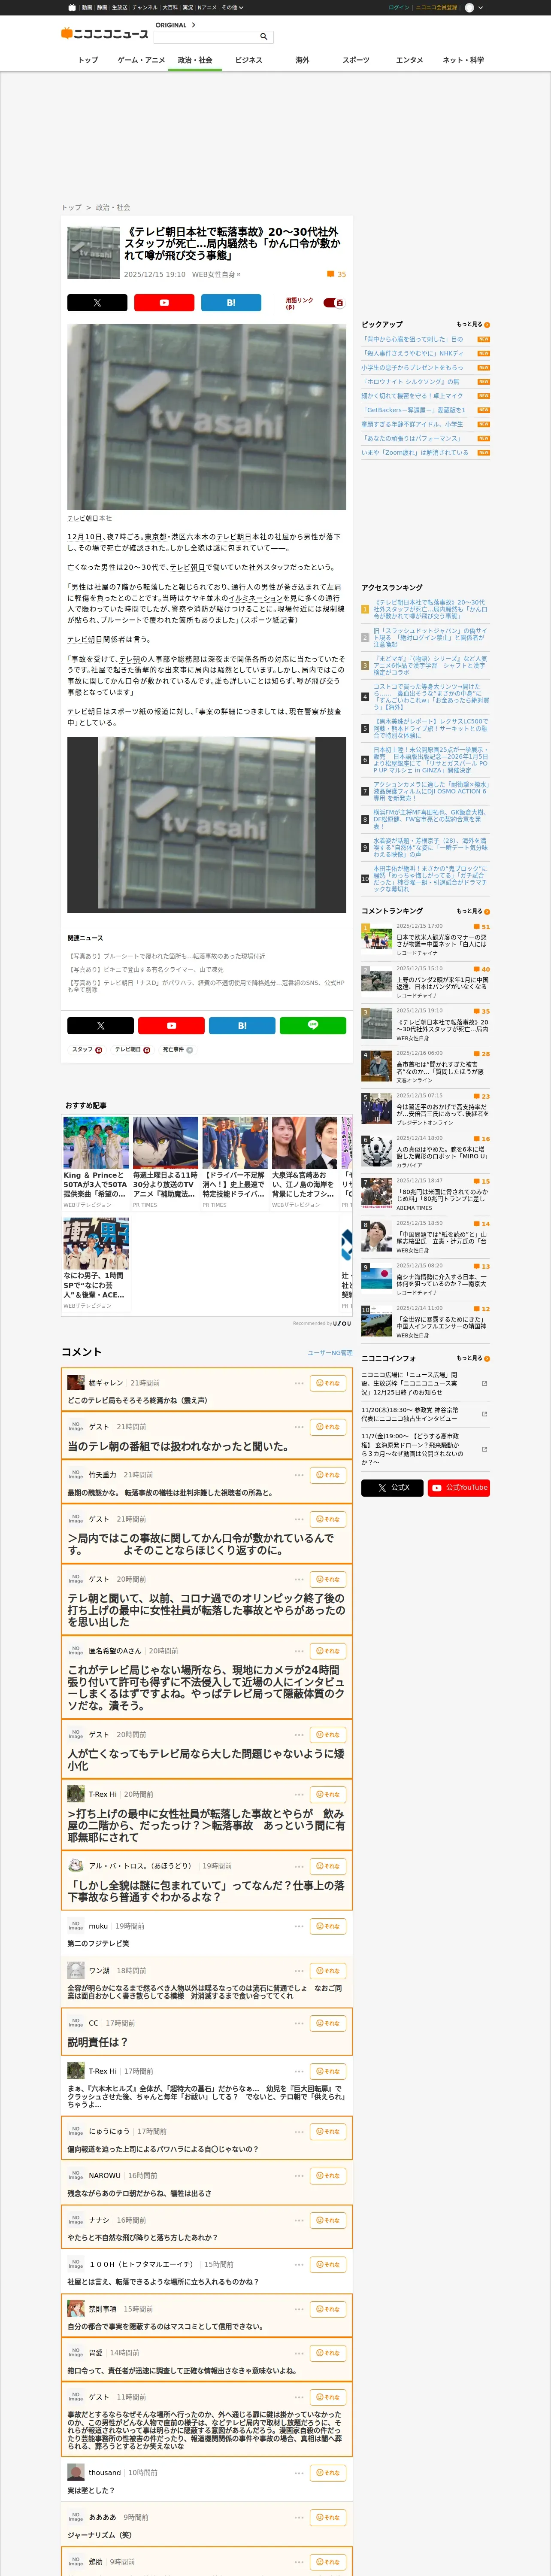Image resolution: width=551 pixels, height=2576 pixels.
Task: Open なにわ男子 recommended article thumbnail
Action: [x=96, y=1243]
